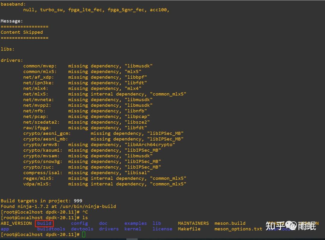Click the red-boxed build directory name
Viewport: 325px width, 240px height.
coord(44,223)
